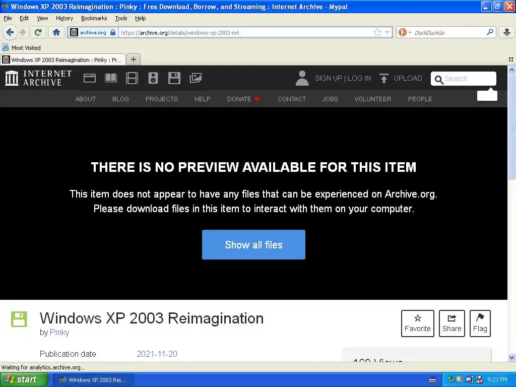Open the Edit menu
This screenshot has width=516, height=387.
(x=24, y=18)
